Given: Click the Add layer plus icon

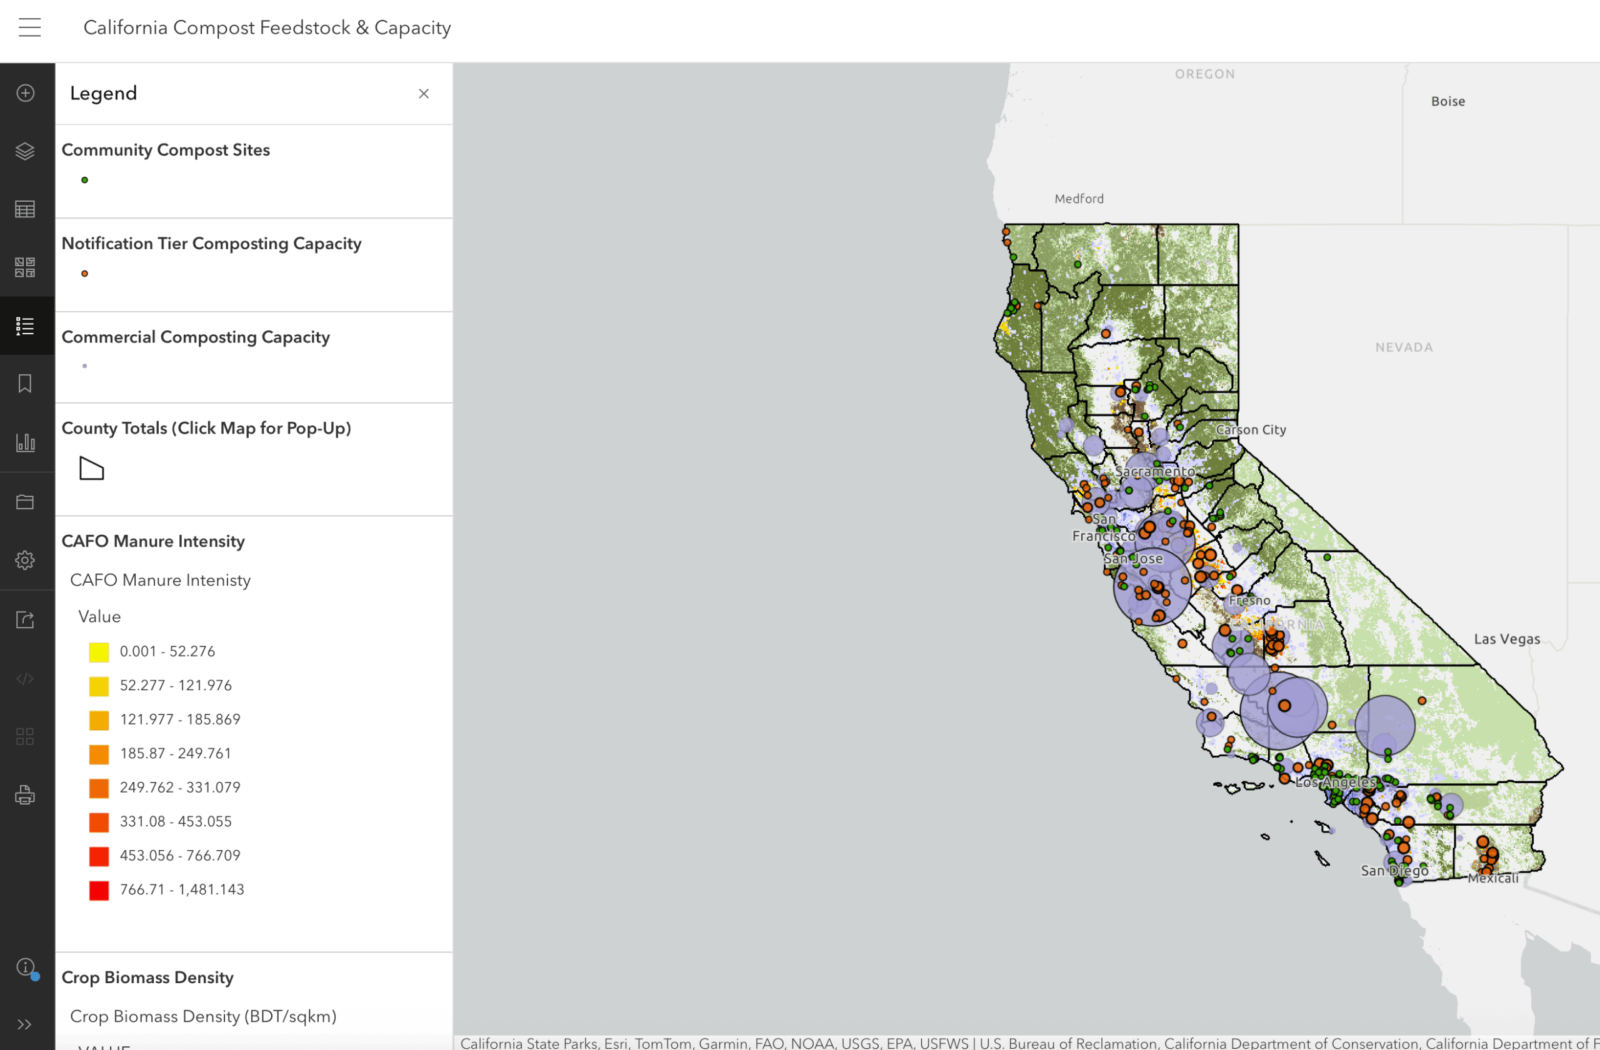Looking at the screenshot, I should [x=26, y=92].
